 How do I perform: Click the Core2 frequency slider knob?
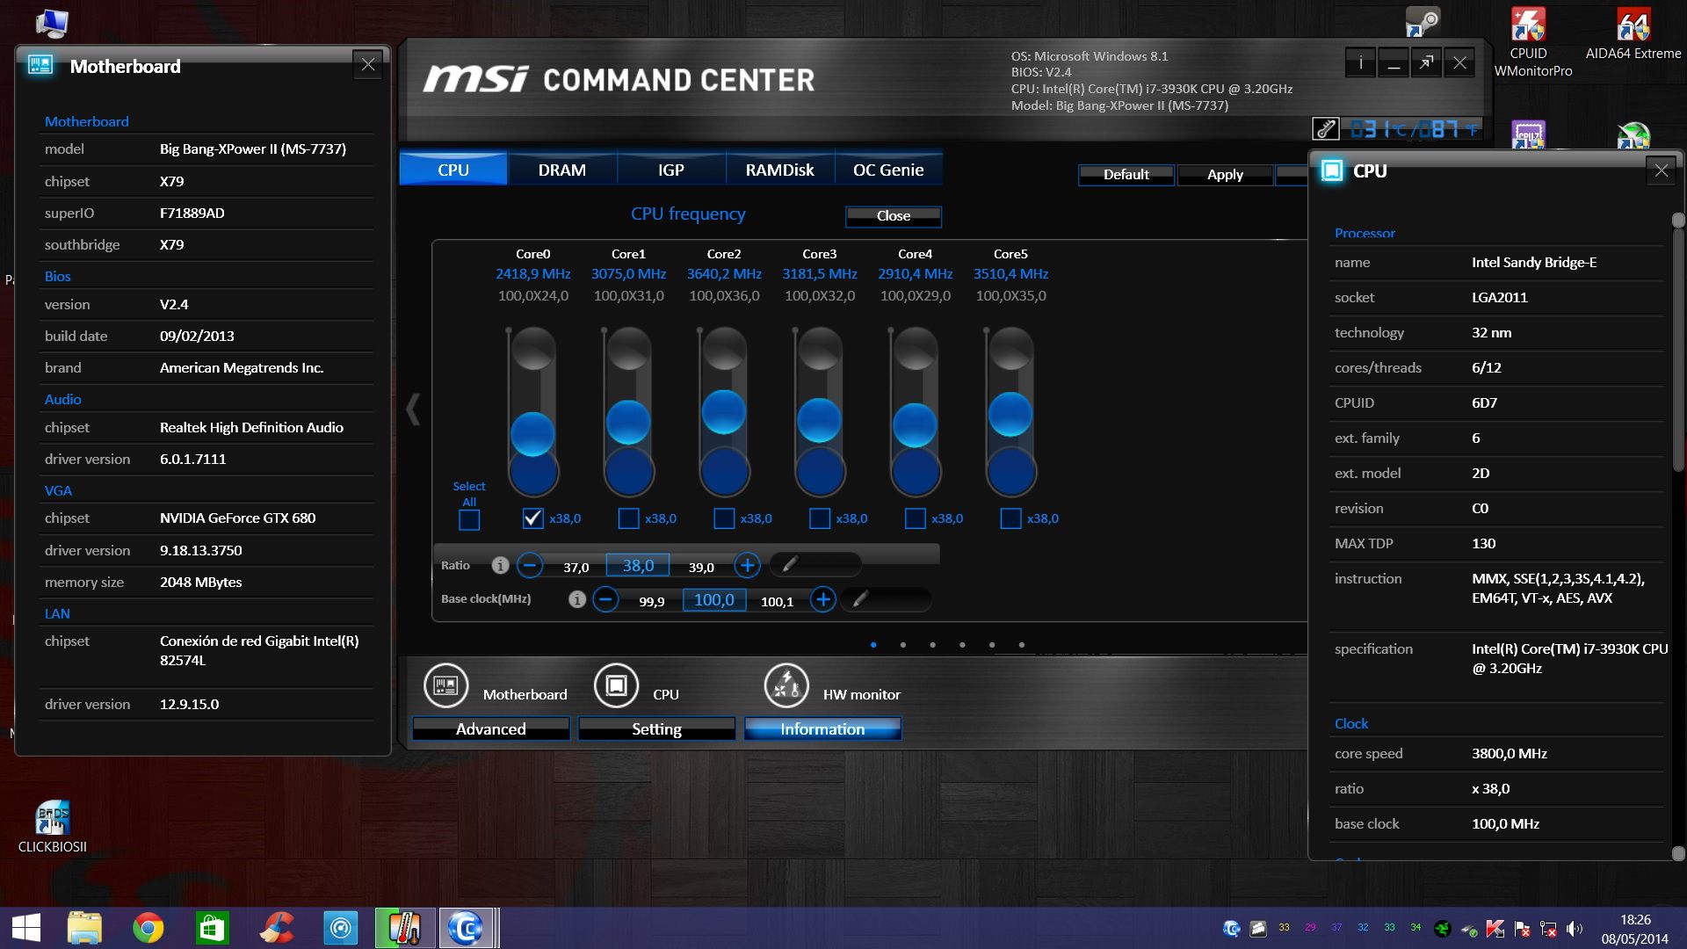pos(724,411)
